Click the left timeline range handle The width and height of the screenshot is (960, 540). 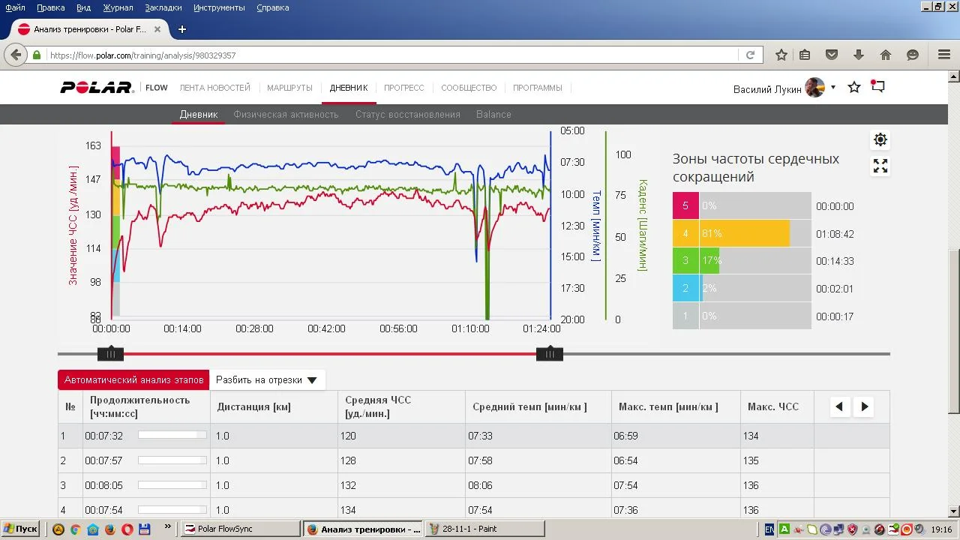(110, 354)
